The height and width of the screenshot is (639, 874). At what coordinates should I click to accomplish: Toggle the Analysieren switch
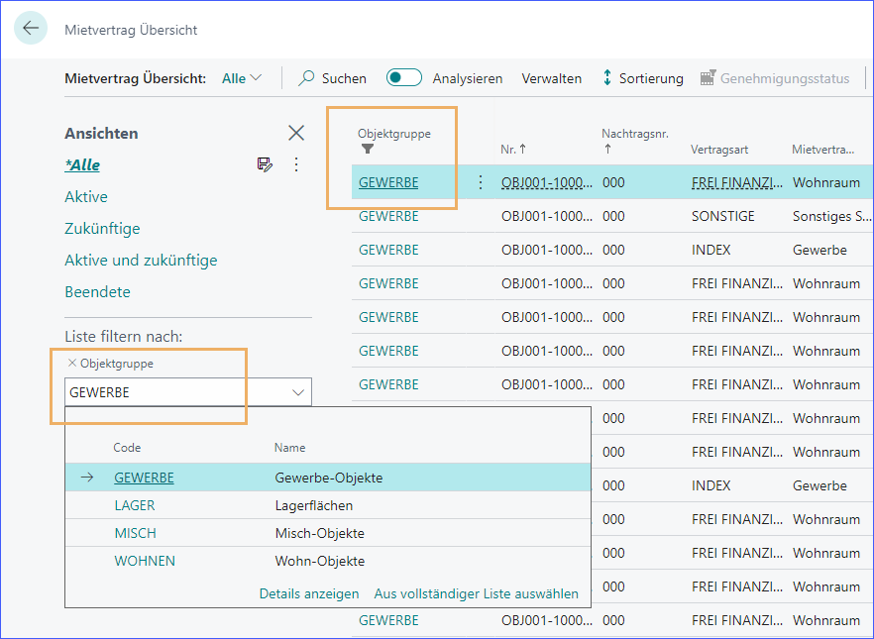404,78
